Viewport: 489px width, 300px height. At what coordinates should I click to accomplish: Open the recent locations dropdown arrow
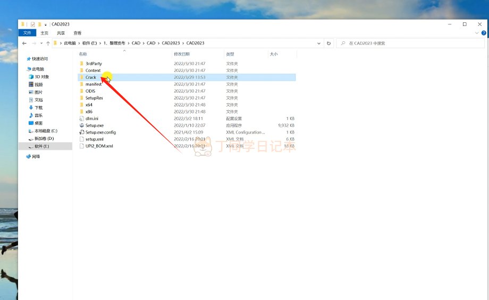click(40, 43)
